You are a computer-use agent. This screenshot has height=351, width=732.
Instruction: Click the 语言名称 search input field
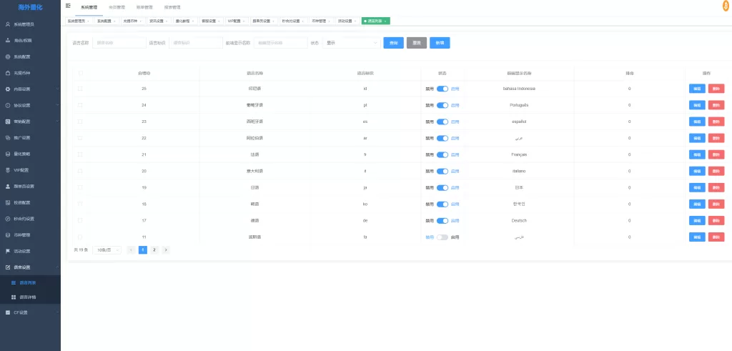point(119,43)
